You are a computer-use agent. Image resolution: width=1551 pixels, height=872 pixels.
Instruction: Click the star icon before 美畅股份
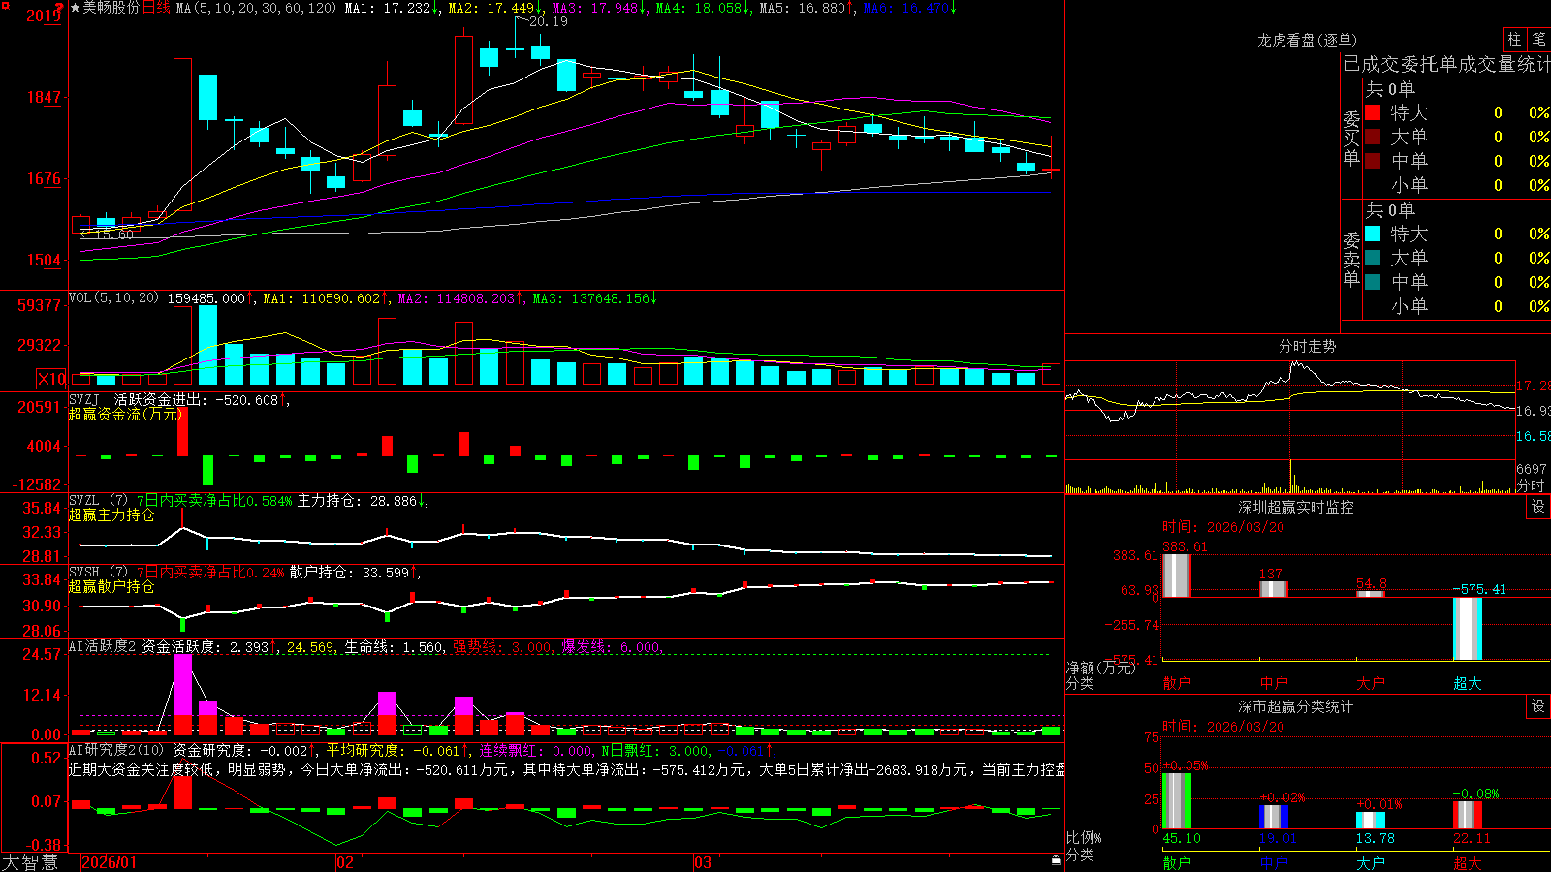pyautogui.click(x=76, y=8)
